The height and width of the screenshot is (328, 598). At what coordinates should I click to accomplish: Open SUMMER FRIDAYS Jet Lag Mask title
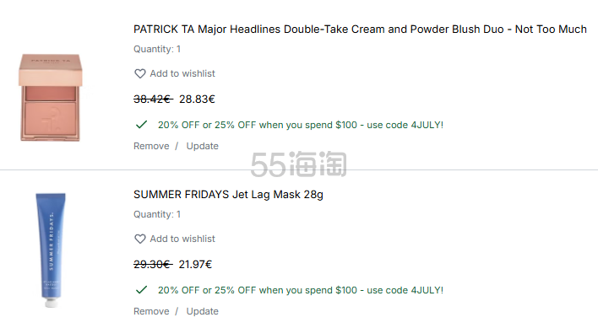(228, 195)
